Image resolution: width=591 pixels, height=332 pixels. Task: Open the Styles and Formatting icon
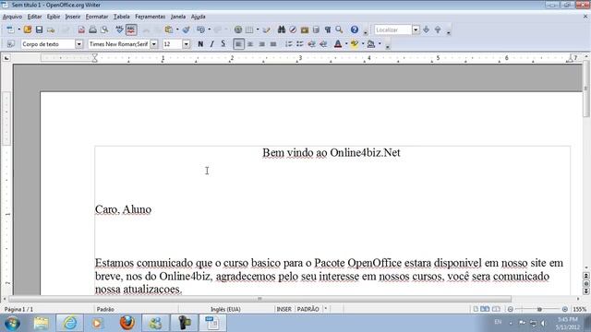point(10,44)
